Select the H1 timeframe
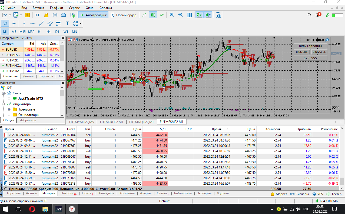Viewport: 345px width, 214px height. (x=40, y=32)
